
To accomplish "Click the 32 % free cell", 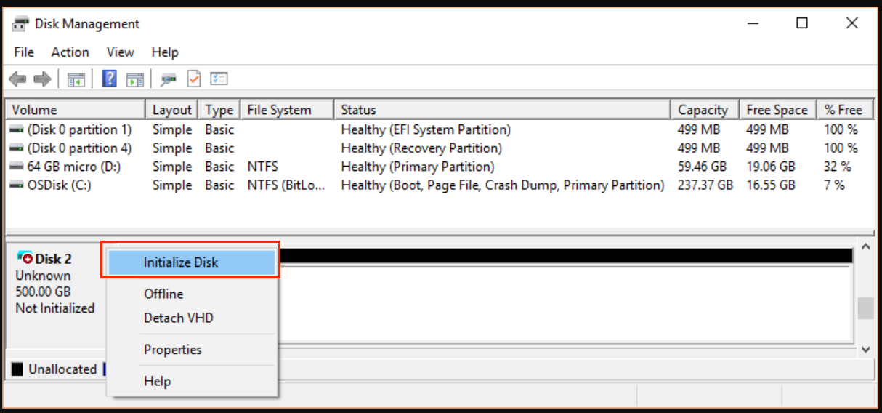I will [838, 167].
